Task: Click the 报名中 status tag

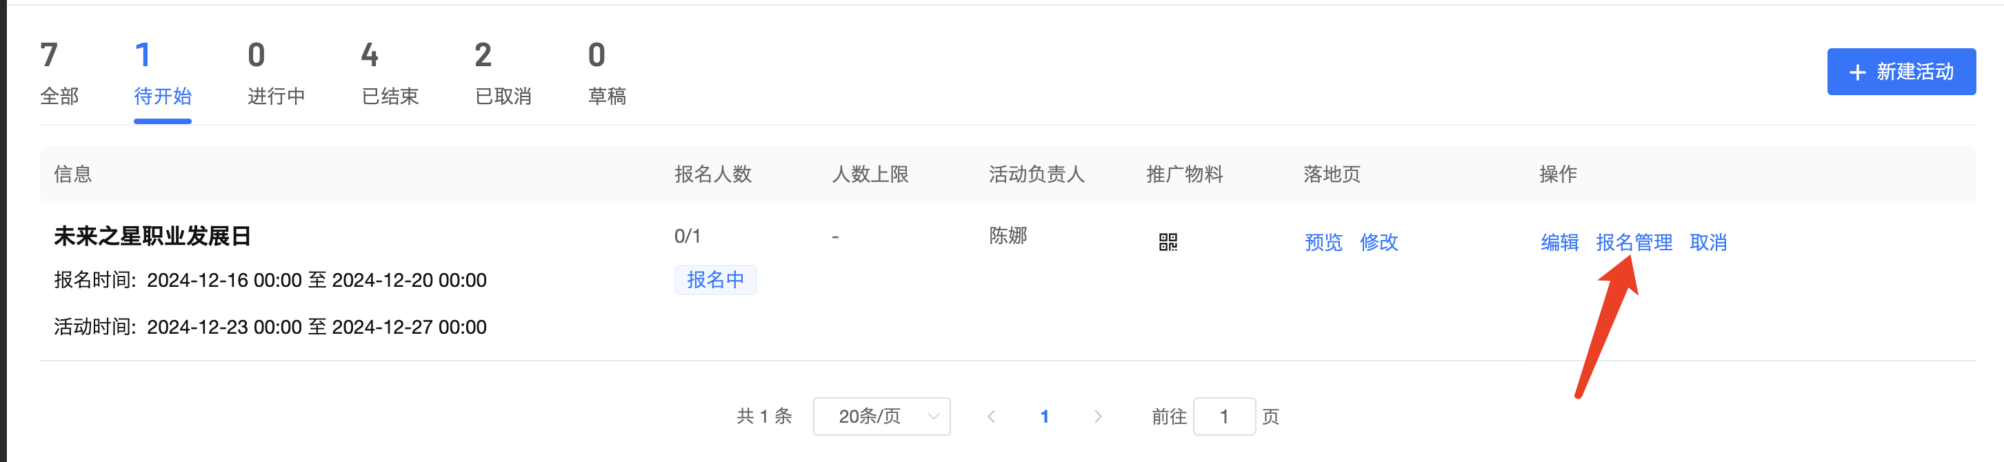Action: click(715, 279)
